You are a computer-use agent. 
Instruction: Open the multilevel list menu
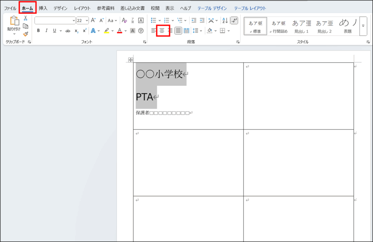point(182,20)
